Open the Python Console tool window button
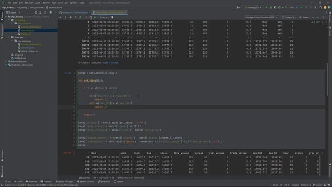The width and height of the screenshot is (332, 187). coord(86,182)
